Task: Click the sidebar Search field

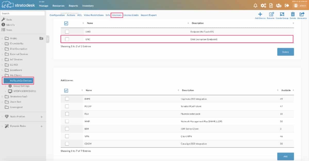Action: (x=23, y=14)
